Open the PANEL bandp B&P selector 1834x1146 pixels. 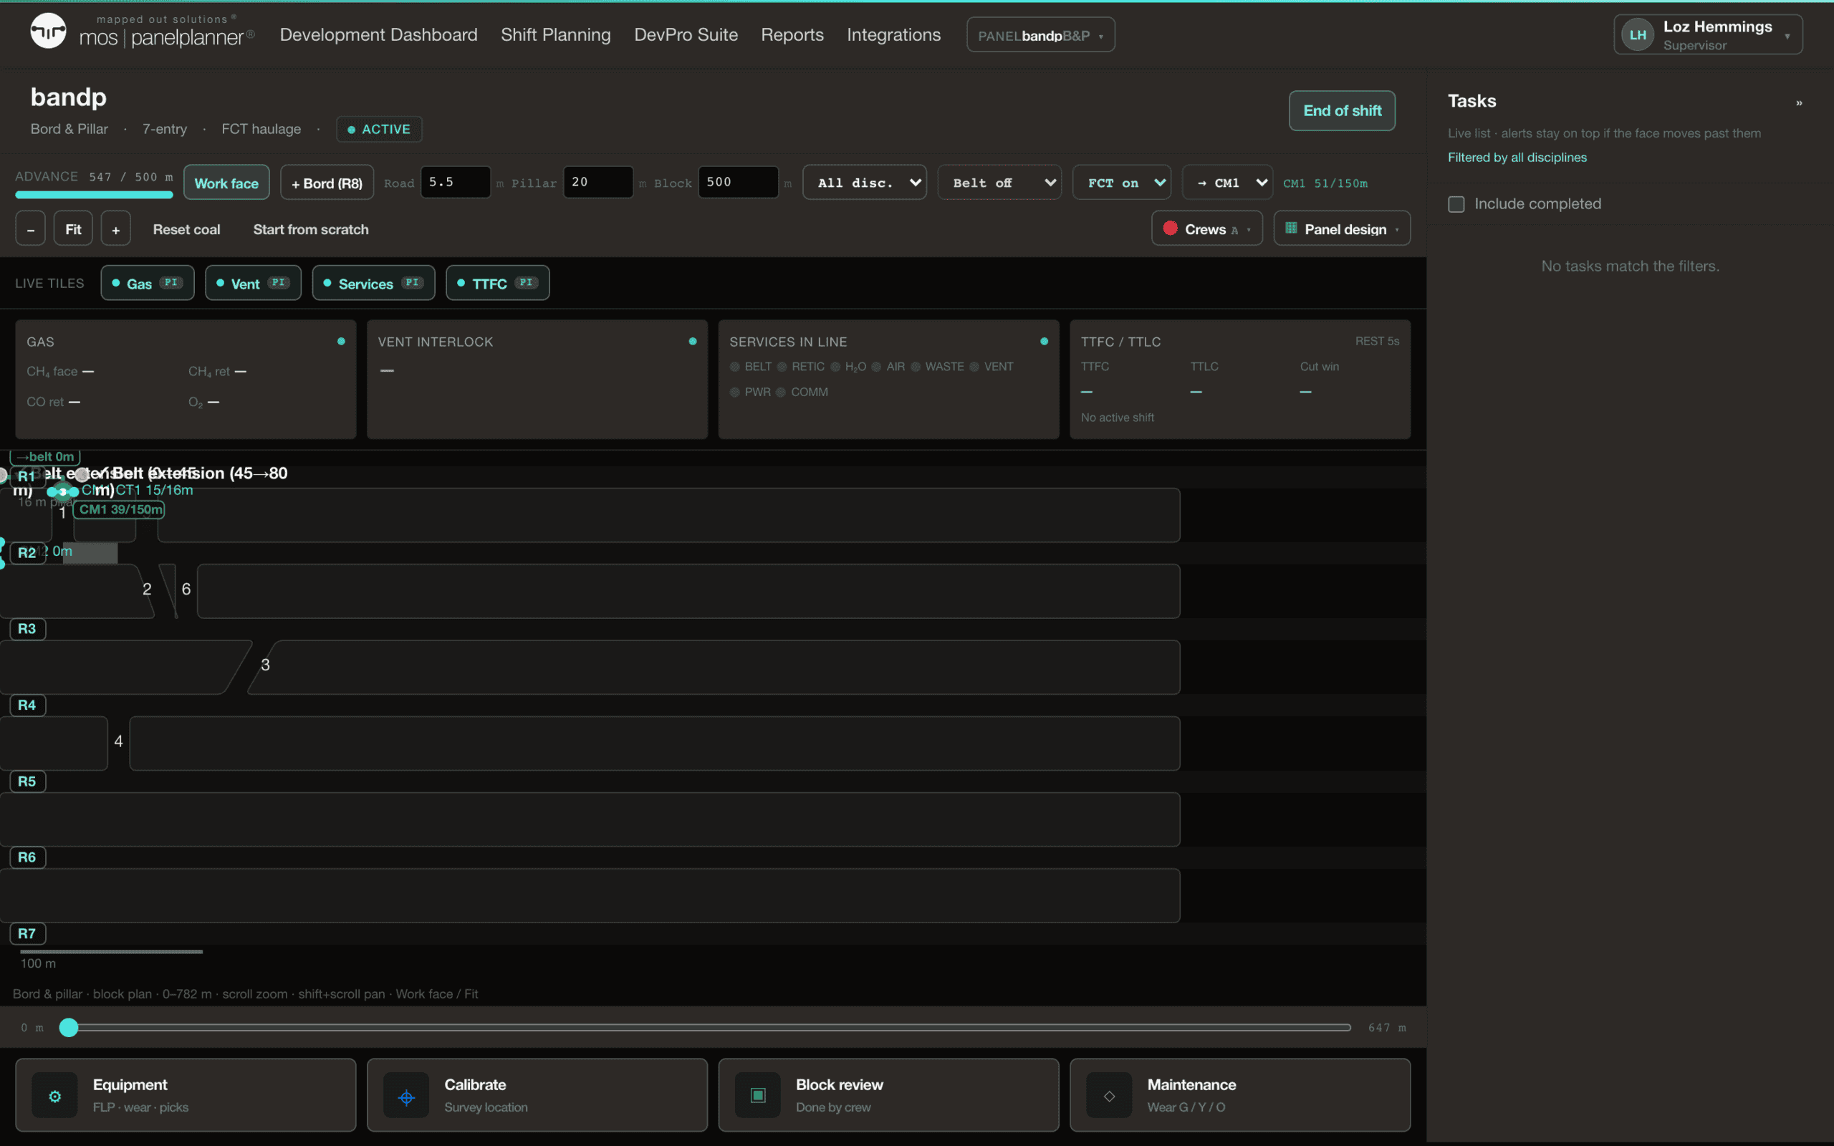[x=1040, y=35]
